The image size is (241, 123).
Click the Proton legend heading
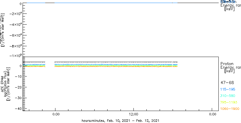coord(227,64)
